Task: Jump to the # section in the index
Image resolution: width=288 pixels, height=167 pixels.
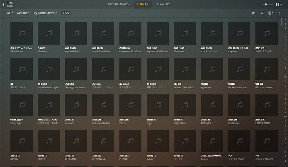Action: (285, 20)
